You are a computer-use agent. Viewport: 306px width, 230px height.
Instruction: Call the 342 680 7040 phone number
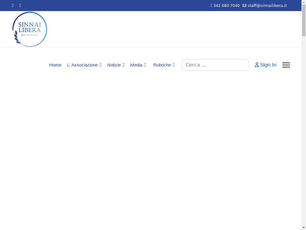(226, 5)
